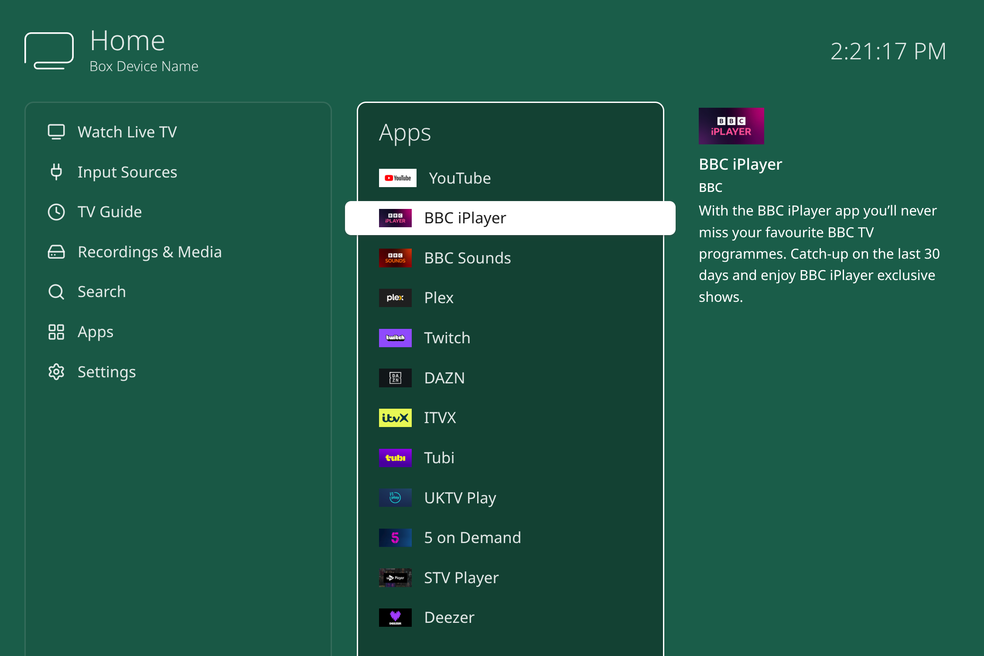Go to Recordings & Media
984x656 pixels.
149,252
